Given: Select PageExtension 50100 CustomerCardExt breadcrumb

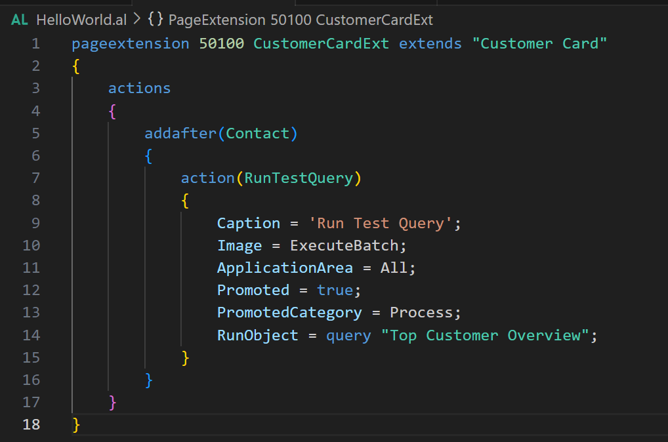Looking at the screenshot, I should 301,20.
